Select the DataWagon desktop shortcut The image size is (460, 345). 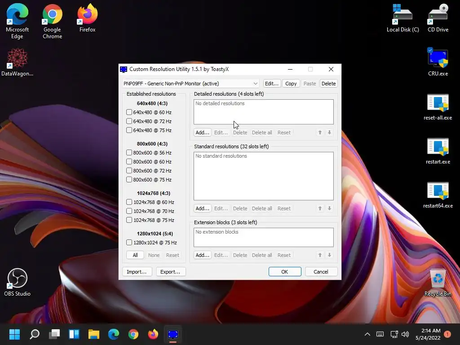pyautogui.click(x=18, y=62)
